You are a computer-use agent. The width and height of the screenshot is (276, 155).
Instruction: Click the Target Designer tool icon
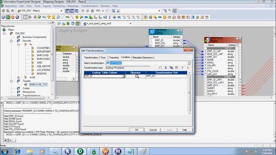[64, 24]
